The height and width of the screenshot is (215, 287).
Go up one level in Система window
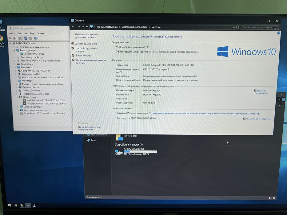point(87,27)
